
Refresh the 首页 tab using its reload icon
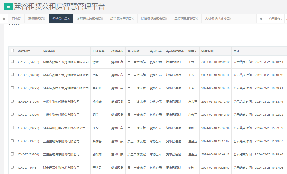[x=19, y=19]
